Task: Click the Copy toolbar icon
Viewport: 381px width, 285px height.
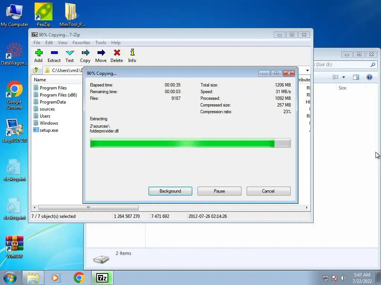Action: 85,56
